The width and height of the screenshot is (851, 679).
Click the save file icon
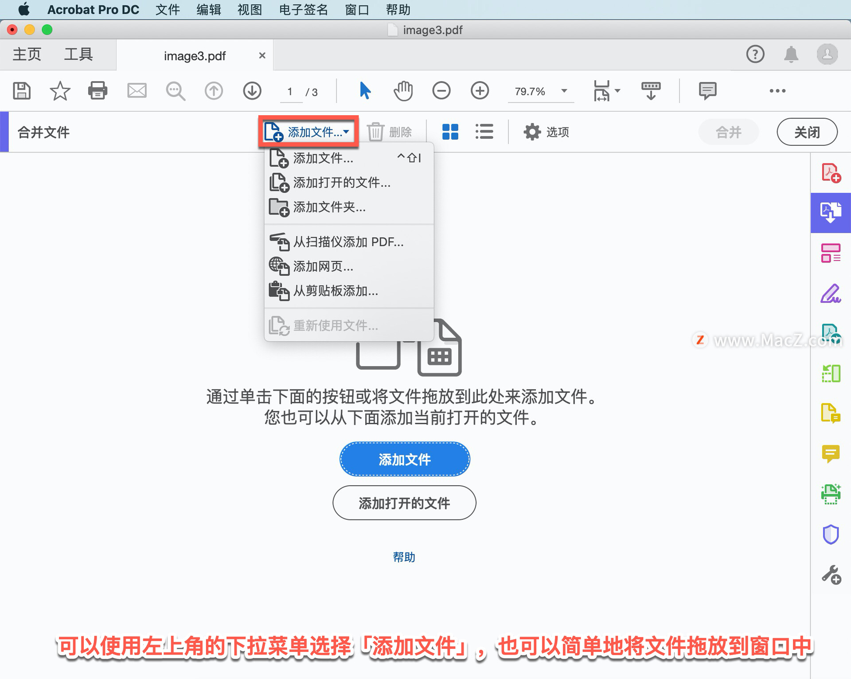tap(21, 91)
